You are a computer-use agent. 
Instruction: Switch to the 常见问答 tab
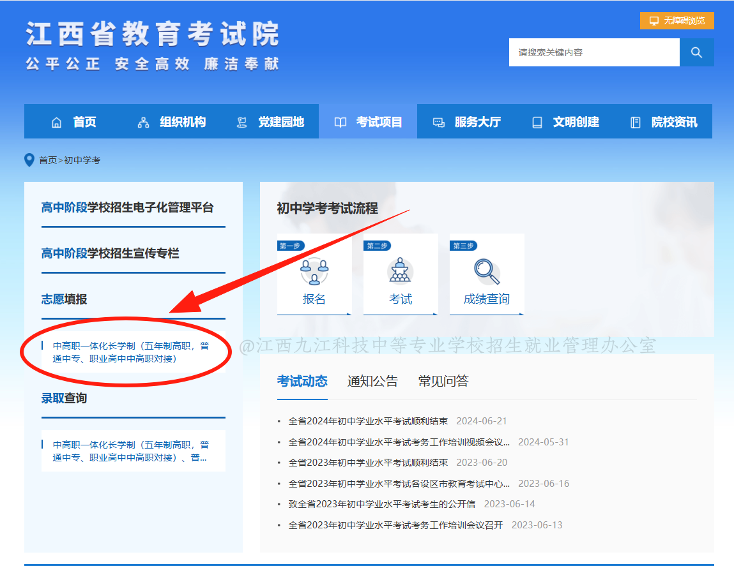click(443, 382)
